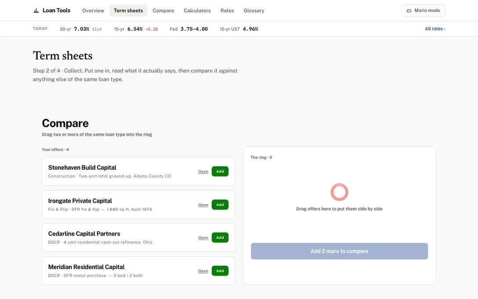Click the +0.28 rate change indicator
Viewport: 478px width, 299px height.
click(152, 29)
